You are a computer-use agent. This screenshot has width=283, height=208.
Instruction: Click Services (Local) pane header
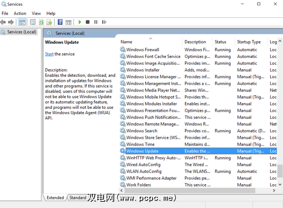click(70, 33)
